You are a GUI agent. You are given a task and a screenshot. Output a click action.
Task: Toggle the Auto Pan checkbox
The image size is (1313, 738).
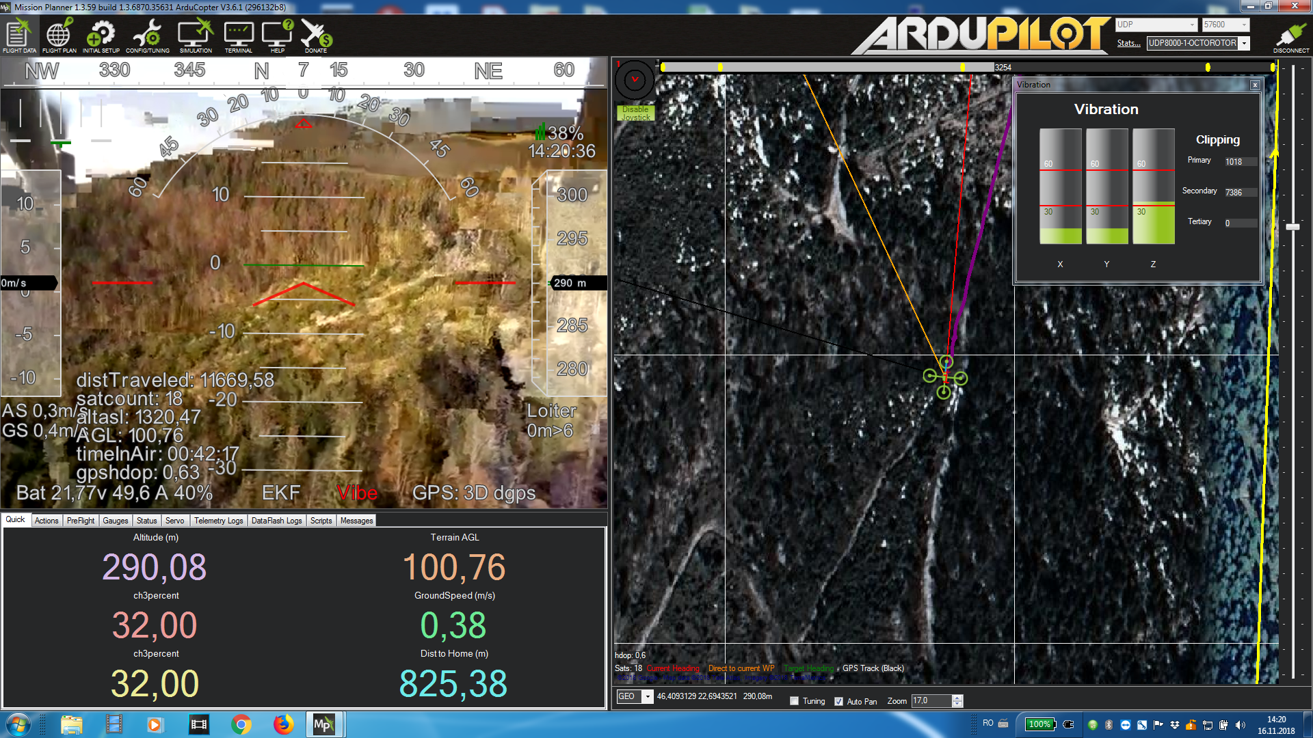[x=838, y=701]
